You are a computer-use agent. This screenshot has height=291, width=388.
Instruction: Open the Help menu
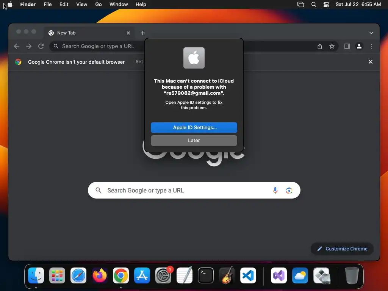141,4
